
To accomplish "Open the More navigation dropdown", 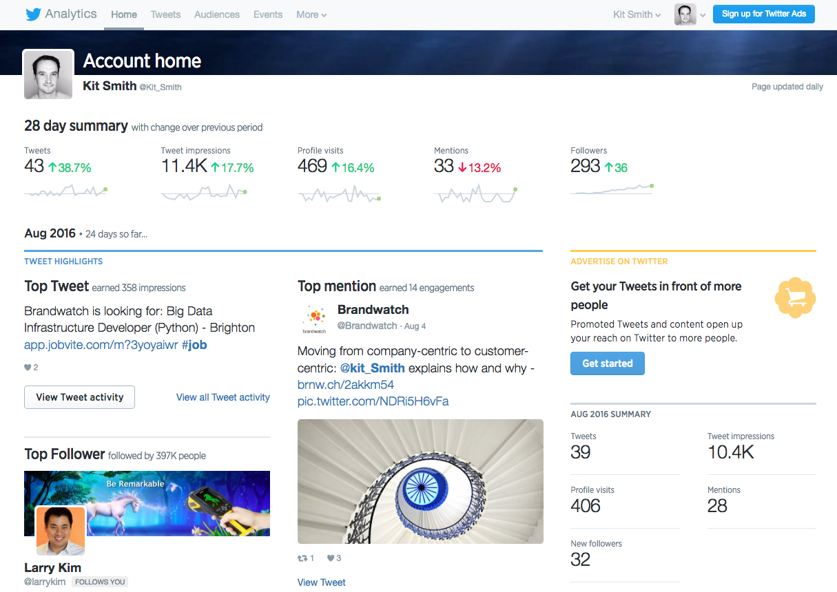I will coord(311,14).
